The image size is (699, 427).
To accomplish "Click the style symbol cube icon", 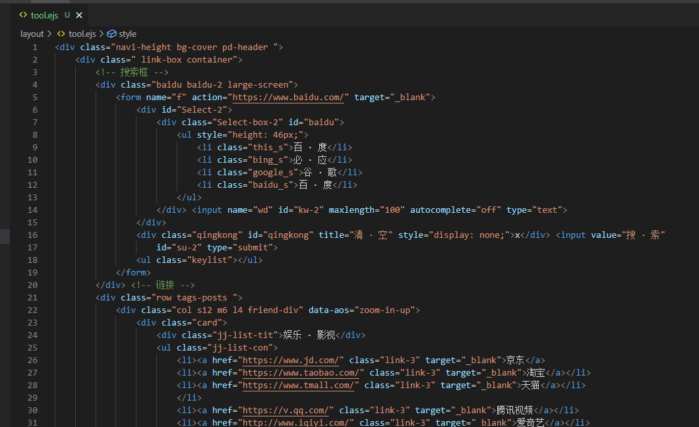I will [112, 34].
